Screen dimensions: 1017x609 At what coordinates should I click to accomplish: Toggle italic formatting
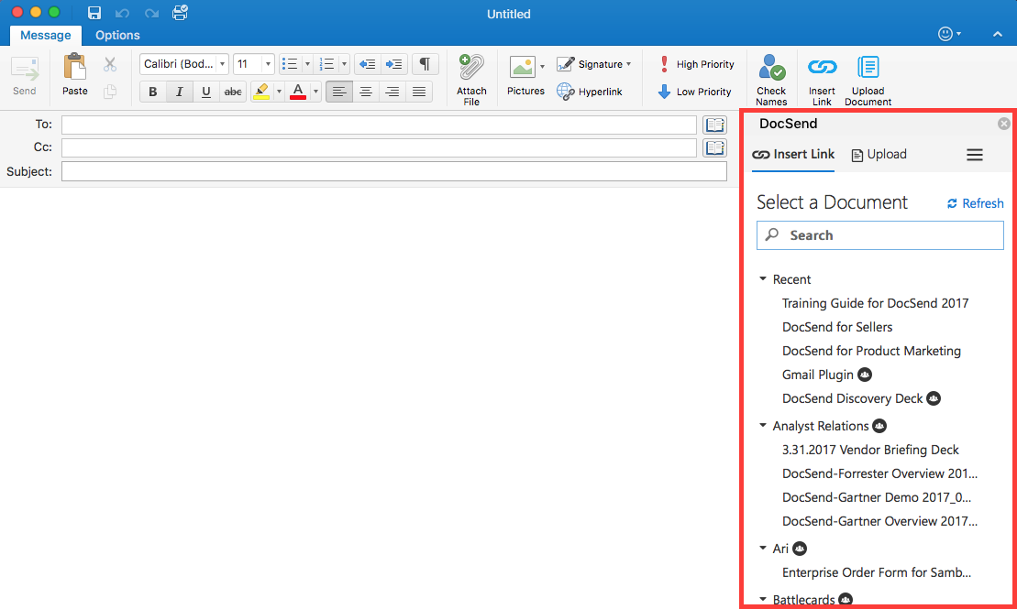[180, 92]
